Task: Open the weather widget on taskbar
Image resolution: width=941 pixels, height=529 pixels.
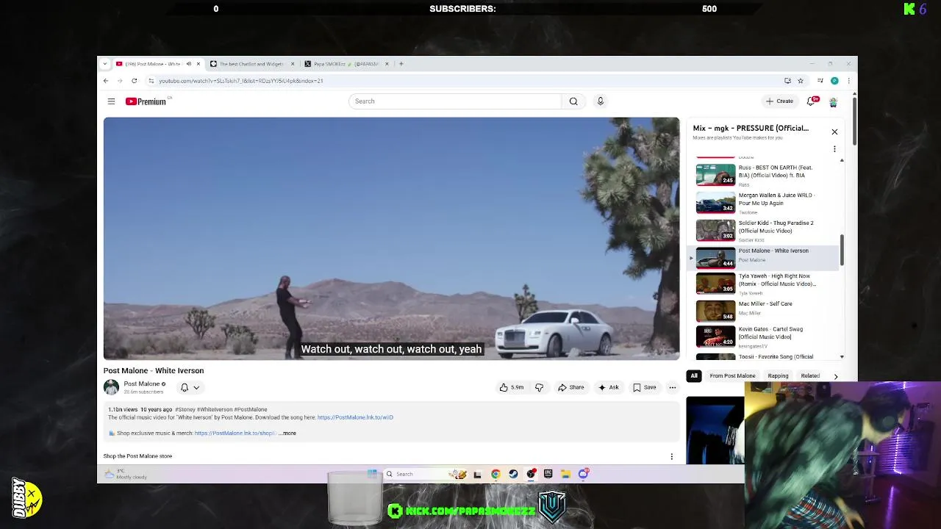Action: click(127, 475)
